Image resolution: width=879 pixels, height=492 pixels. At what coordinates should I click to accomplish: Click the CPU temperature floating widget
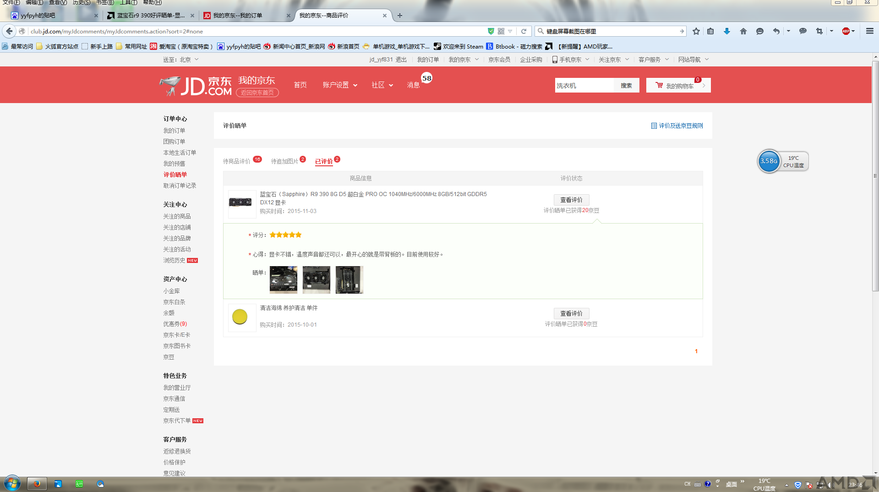coord(783,161)
